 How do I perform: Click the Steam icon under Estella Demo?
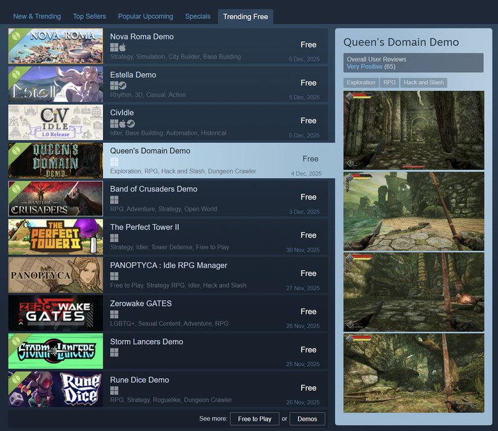click(x=122, y=86)
